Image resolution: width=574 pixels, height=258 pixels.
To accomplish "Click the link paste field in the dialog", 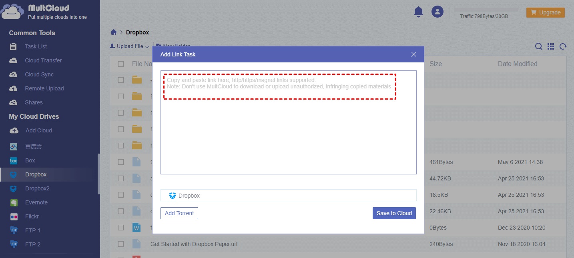I will click(x=280, y=86).
